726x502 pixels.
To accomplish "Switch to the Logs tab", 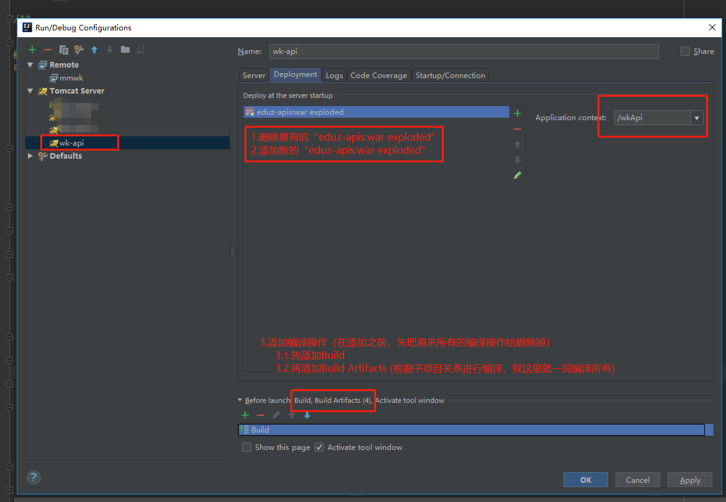I will [x=334, y=74].
